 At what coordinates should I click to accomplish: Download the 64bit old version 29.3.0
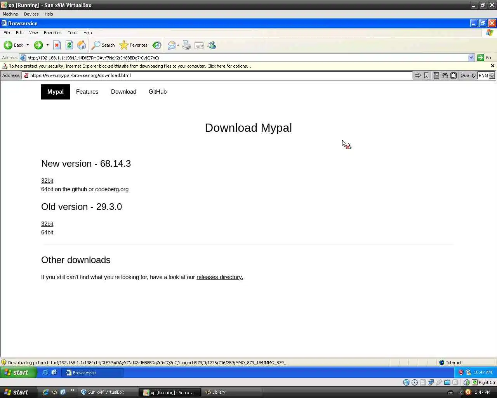pyautogui.click(x=47, y=232)
